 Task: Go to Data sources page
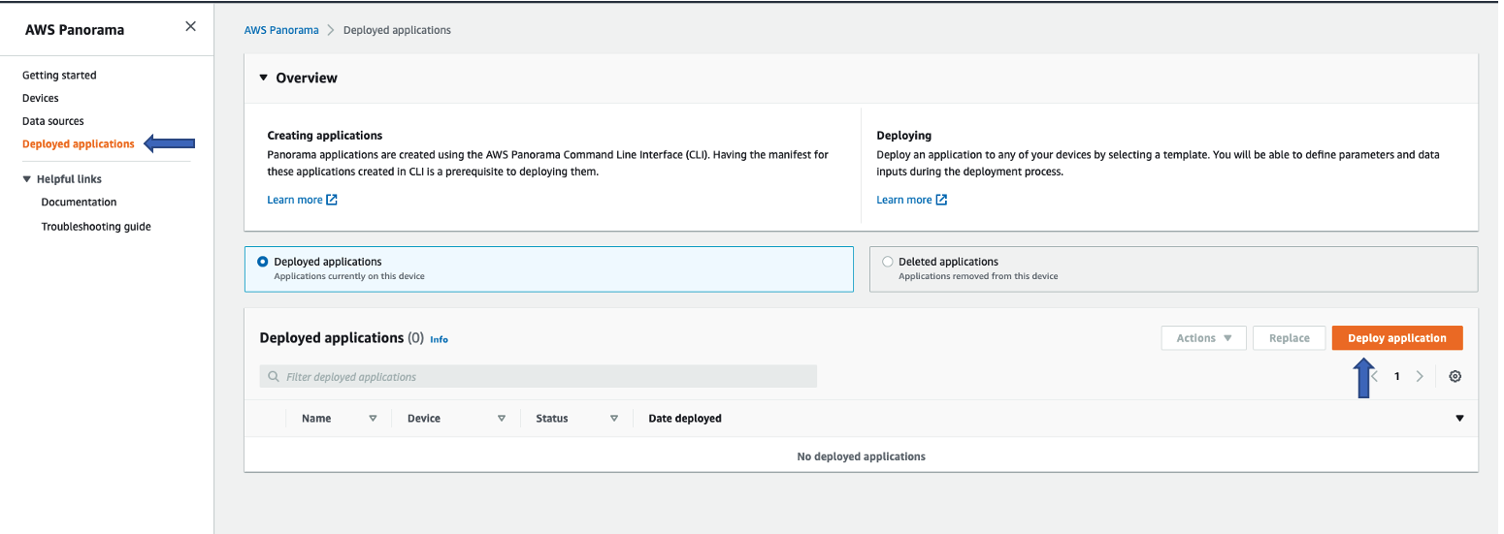(53, 121)
